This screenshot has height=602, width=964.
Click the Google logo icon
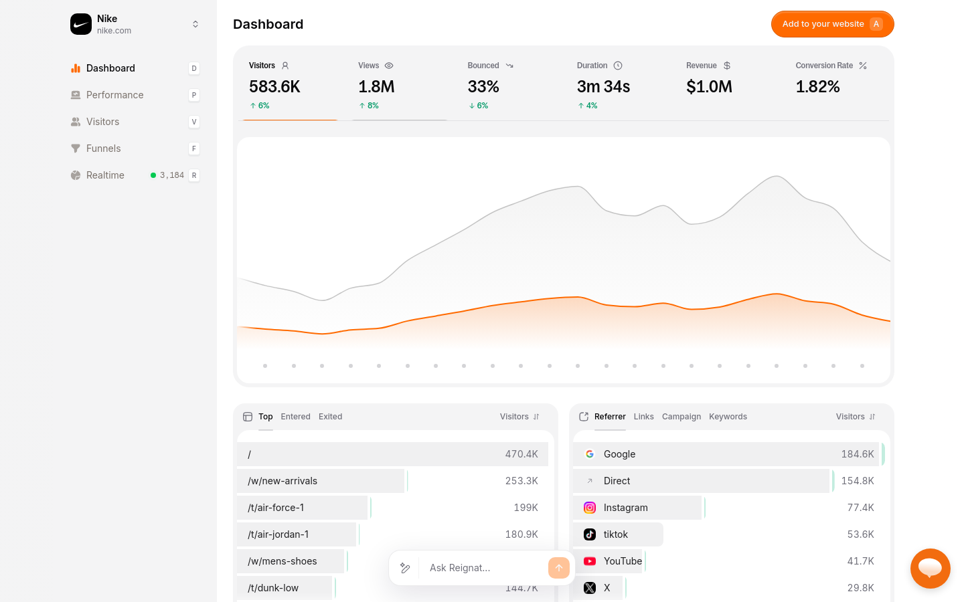(x=590, y=454)
